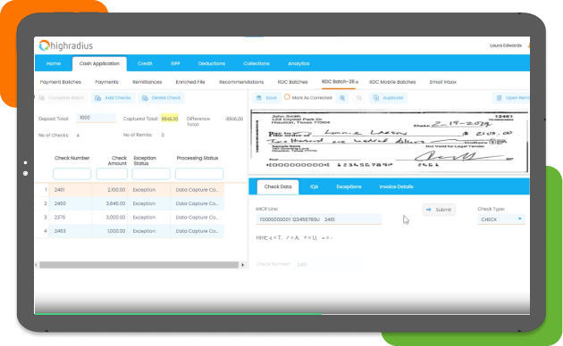Screen dimensions: 563x346
Task: Open the Invoice Details tab
Action: (396, 186)
